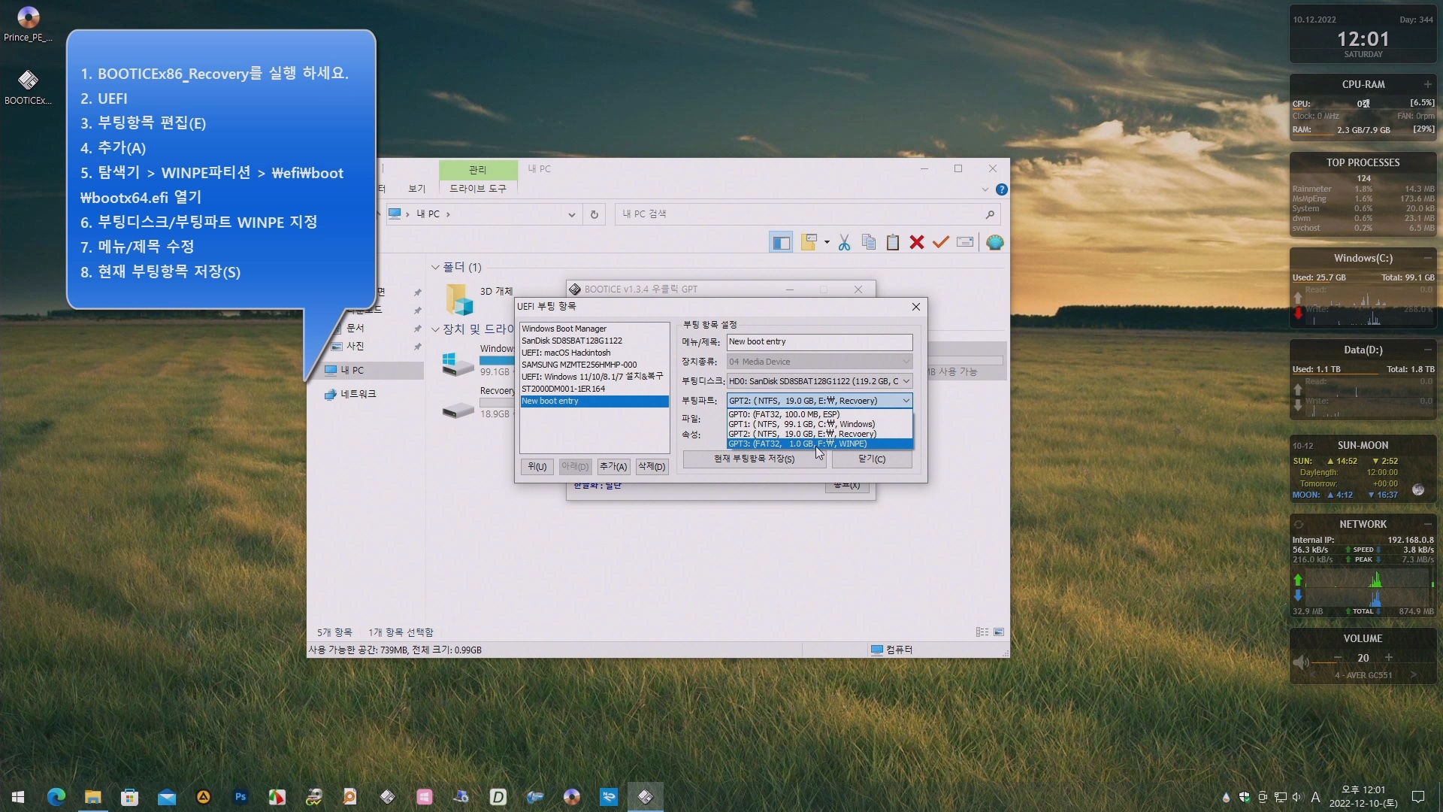Click the 위(U) move up button
The height and width of the screenshot is (812, 1443).
[x=537, y=467]
